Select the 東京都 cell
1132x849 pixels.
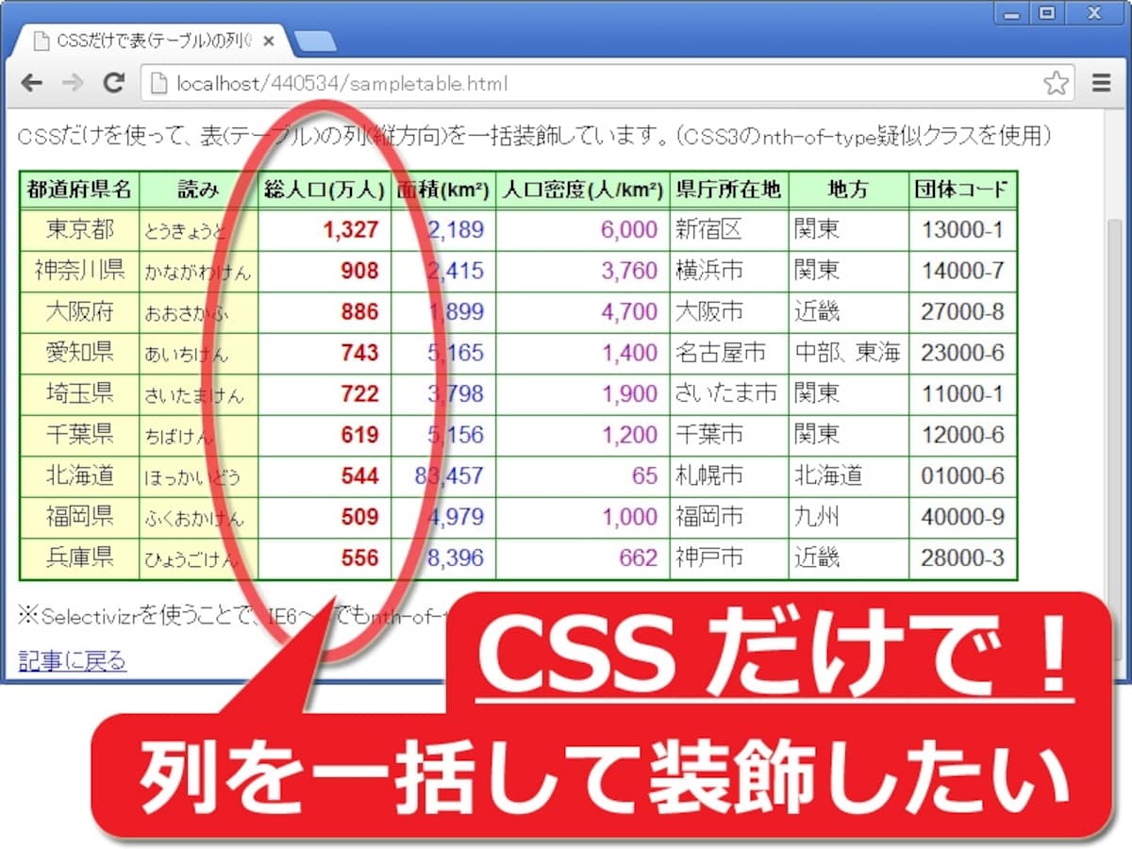tap(79, 229)
